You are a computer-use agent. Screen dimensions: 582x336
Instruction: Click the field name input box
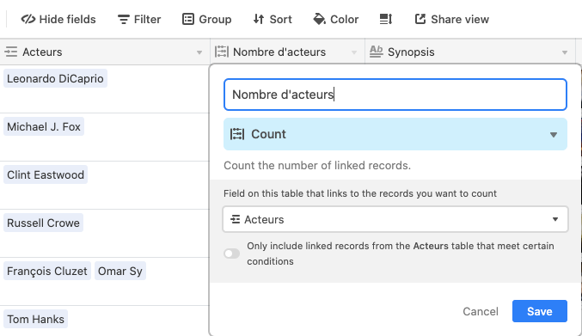[395, 95]
